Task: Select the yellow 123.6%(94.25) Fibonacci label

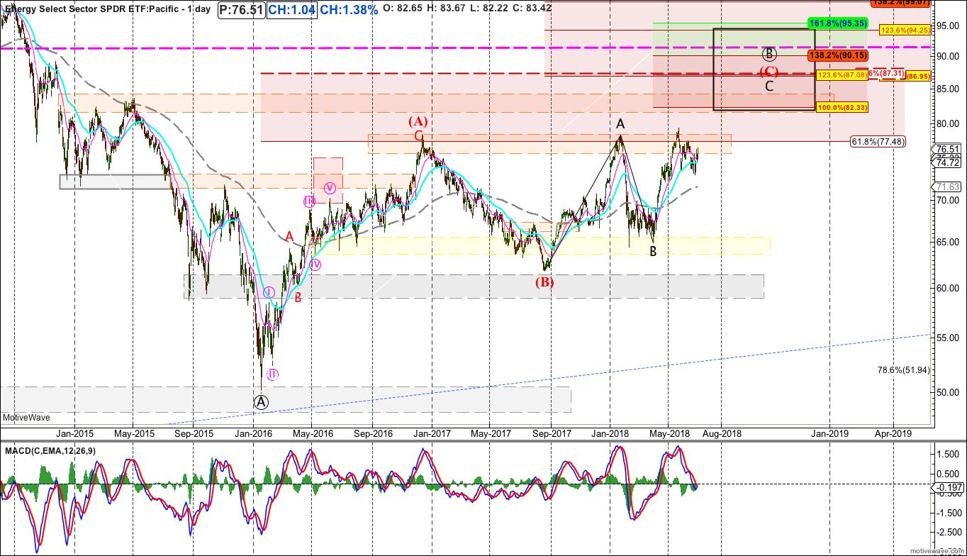Action: pos(904,30)
